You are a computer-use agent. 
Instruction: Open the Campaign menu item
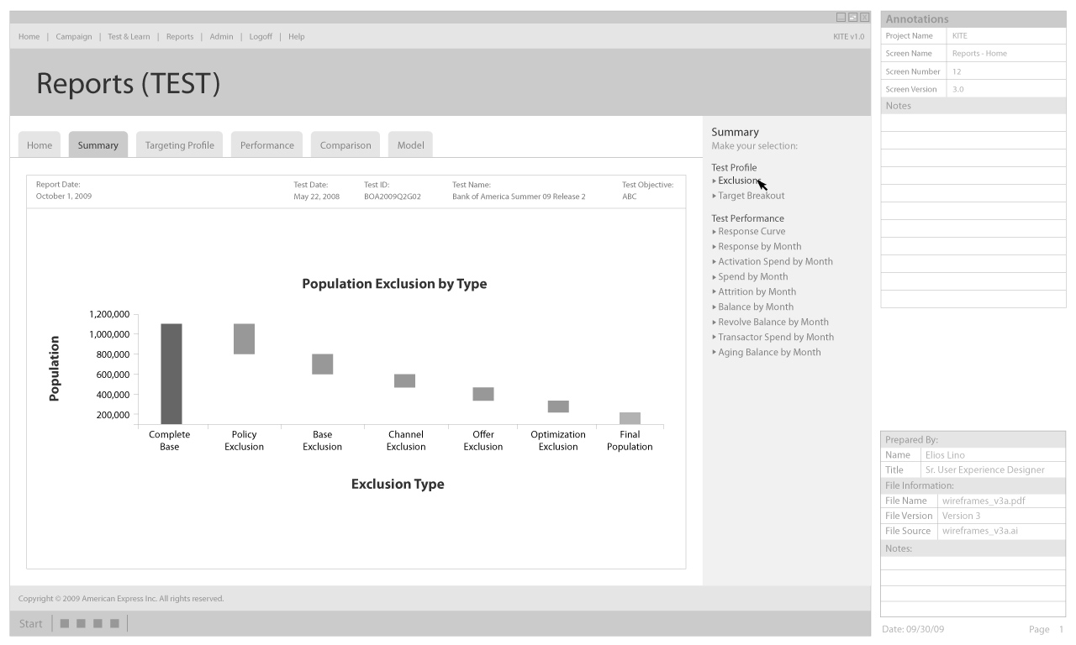coord(74,37)
